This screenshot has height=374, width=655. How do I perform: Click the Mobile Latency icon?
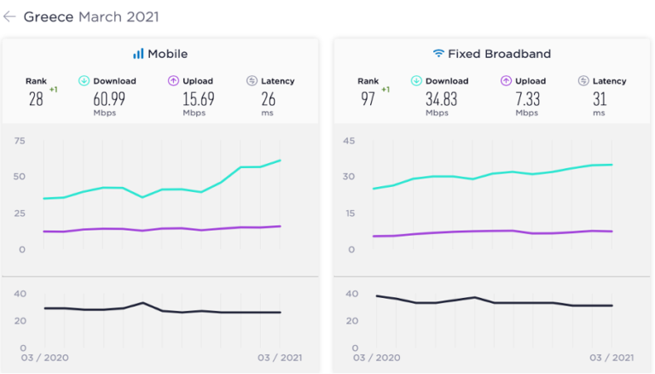tap(252, 81)
